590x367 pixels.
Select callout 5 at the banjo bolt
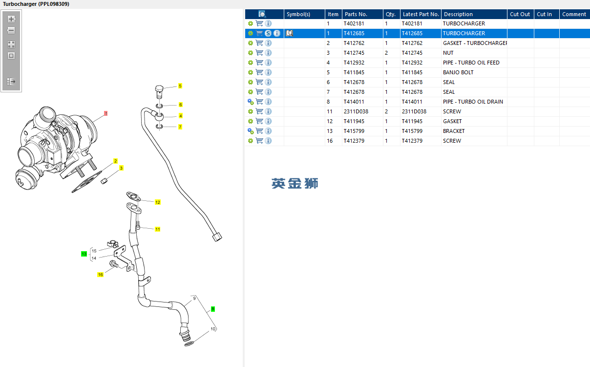point(180,86)
